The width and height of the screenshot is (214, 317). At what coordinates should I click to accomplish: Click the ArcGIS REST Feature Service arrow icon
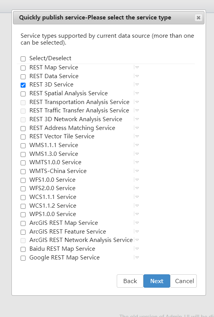point(137,231)
